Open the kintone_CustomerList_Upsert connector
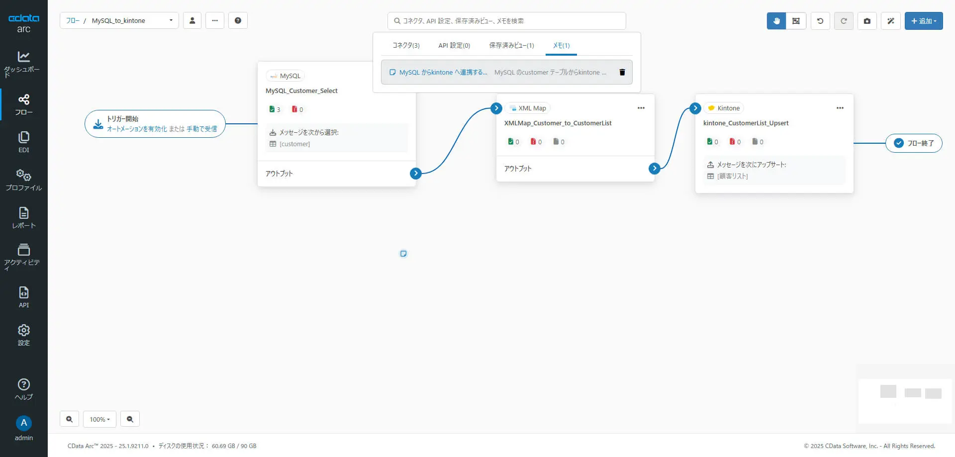Viewport: 955px width, 457px height. 746,123
